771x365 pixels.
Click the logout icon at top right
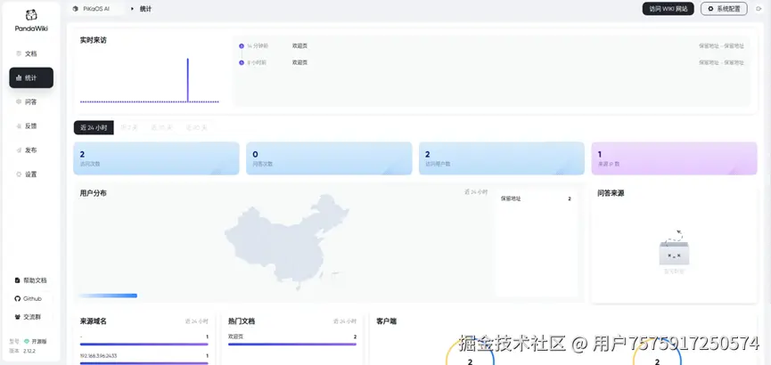click(759, 9)
